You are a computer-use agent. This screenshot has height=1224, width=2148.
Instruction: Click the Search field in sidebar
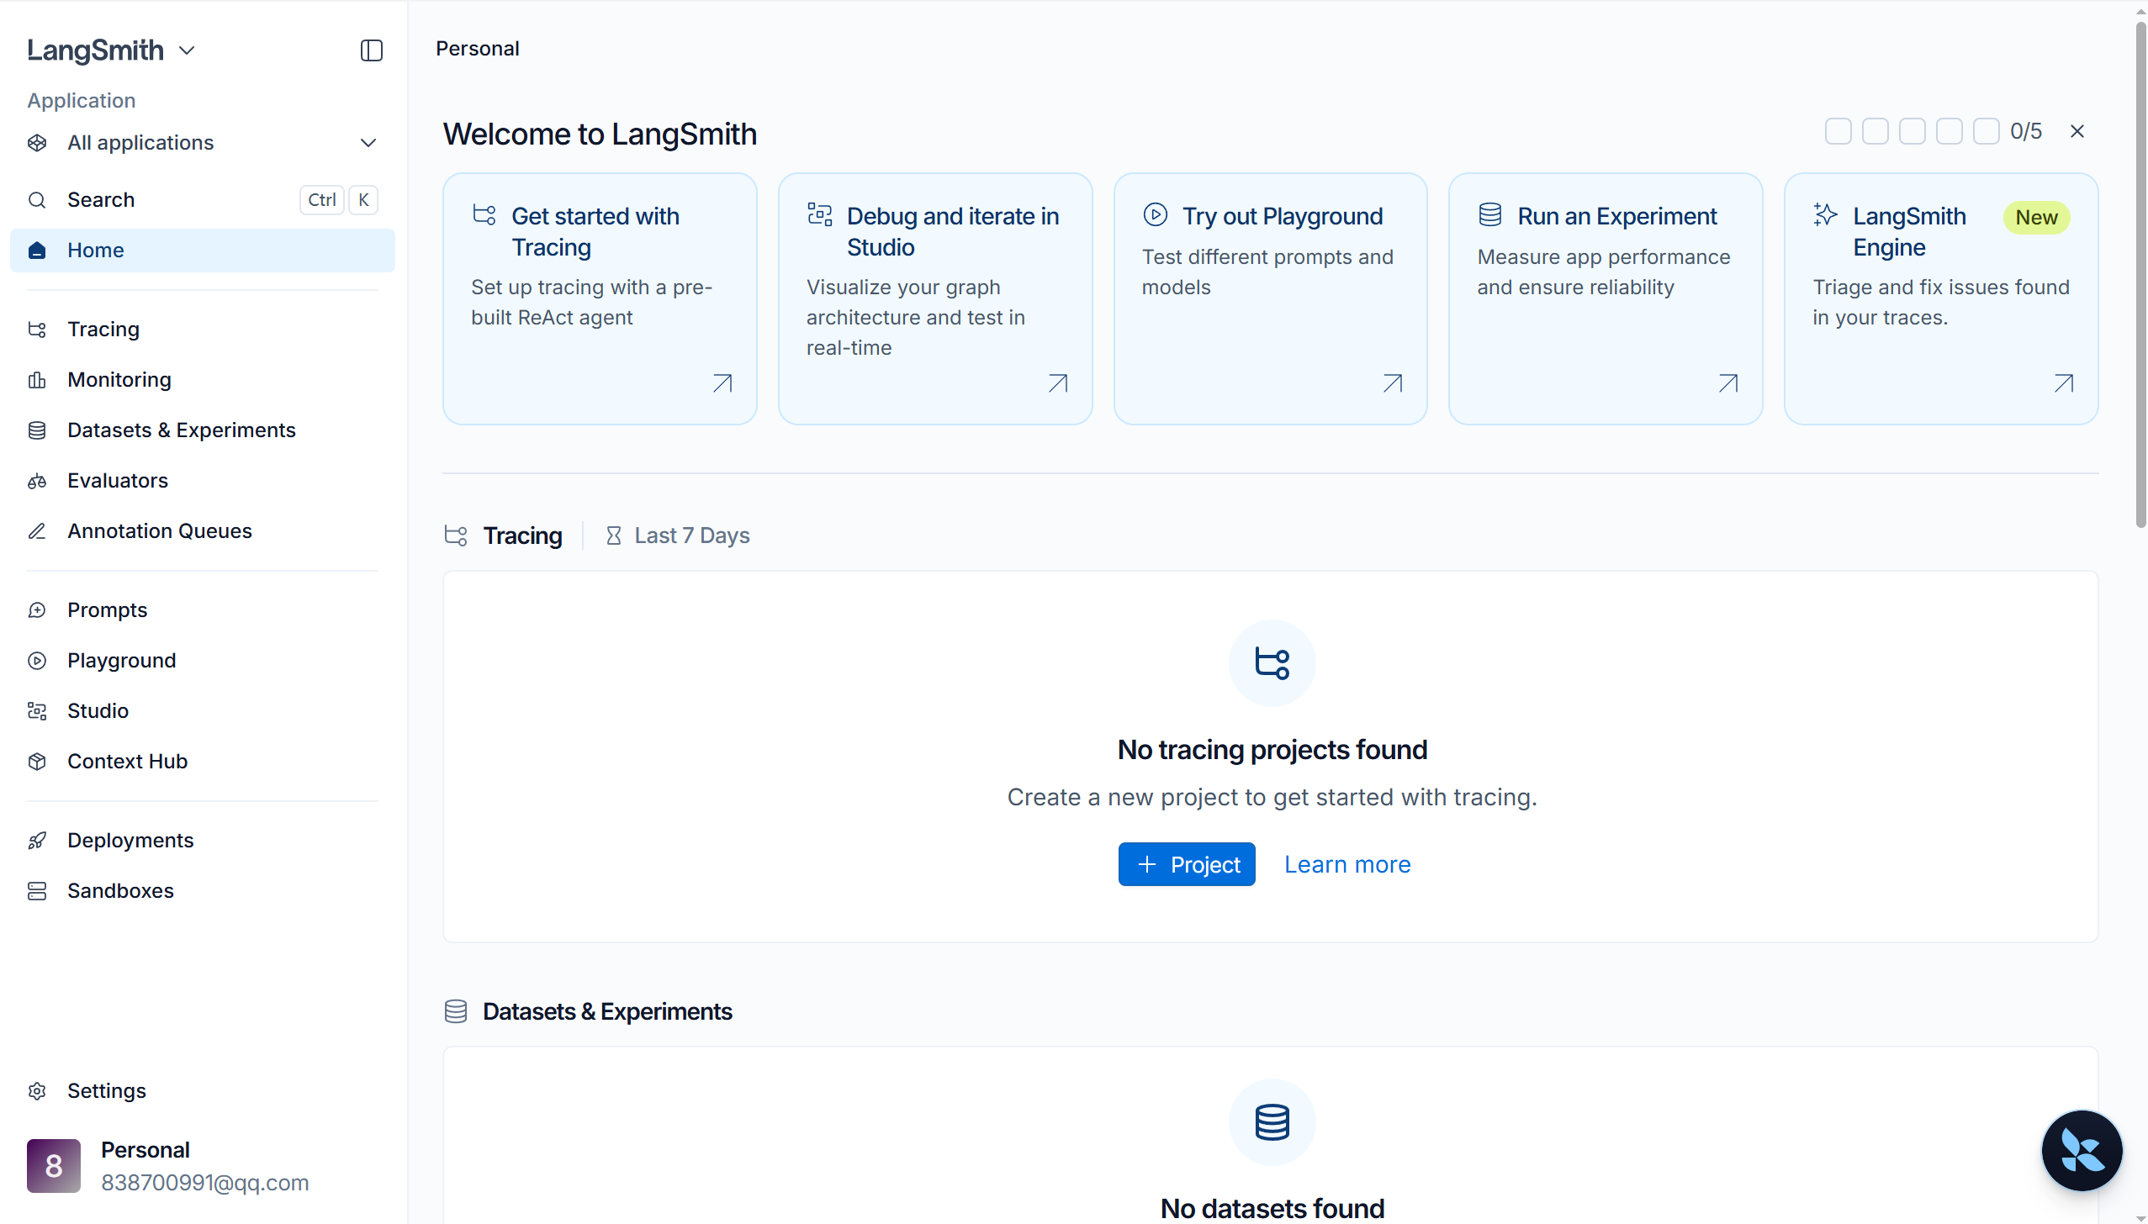point(203,200)
